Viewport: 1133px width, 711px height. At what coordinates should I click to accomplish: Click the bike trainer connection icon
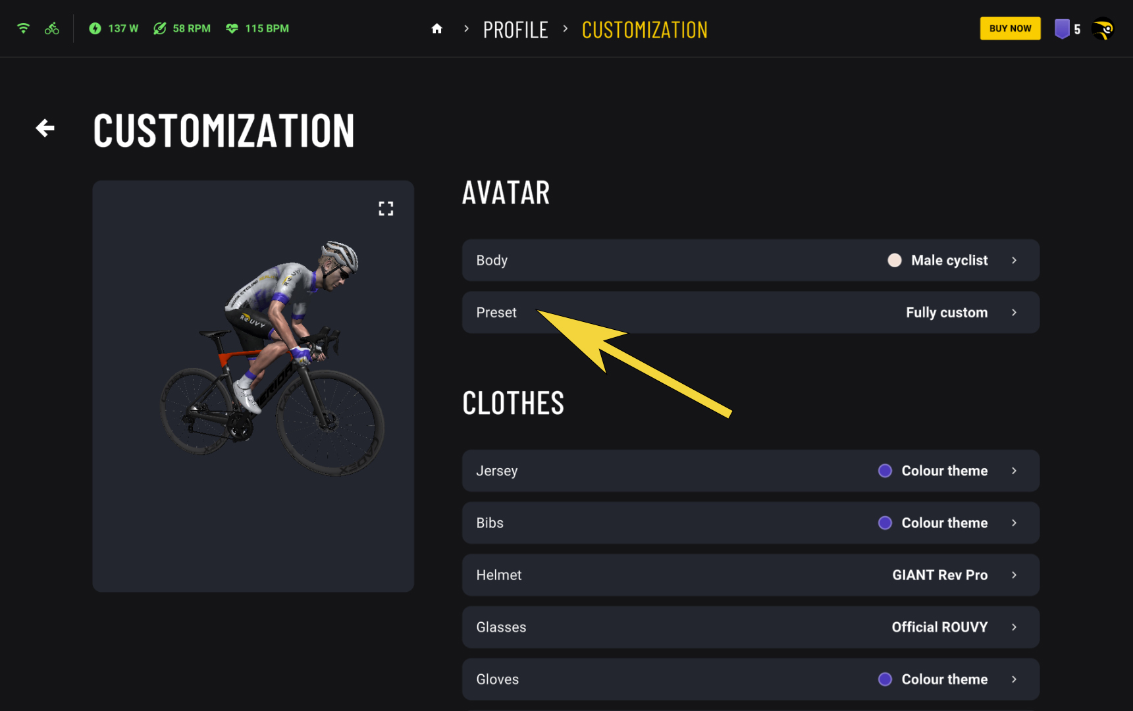tap(52, 28)
